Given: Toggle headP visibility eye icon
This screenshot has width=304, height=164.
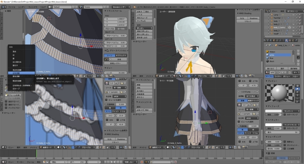Looking at the screenshot, I should [x=293, y=34].
